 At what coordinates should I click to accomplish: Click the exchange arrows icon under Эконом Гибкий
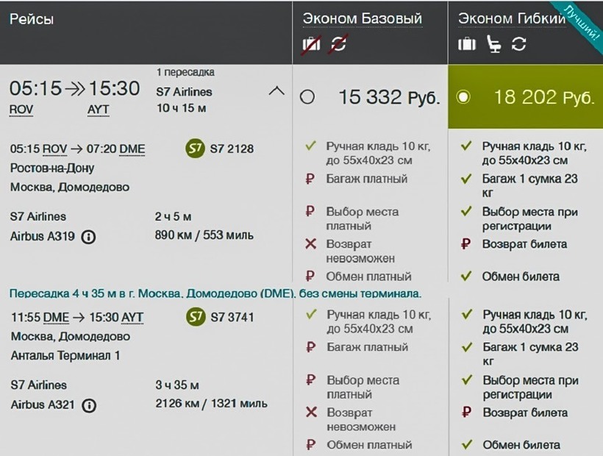click(x=519, y=44)
